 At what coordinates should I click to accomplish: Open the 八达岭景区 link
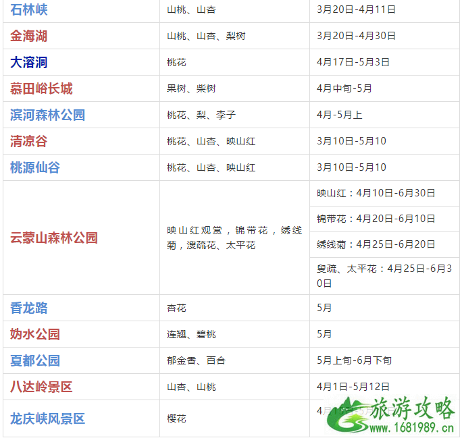click(41, 387)
